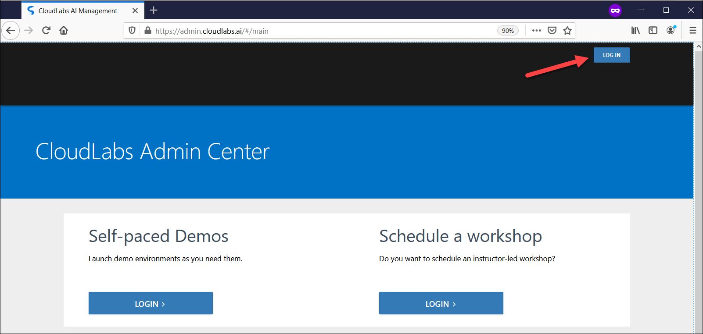Click the Schedule a workshop heading

(460, 236)
